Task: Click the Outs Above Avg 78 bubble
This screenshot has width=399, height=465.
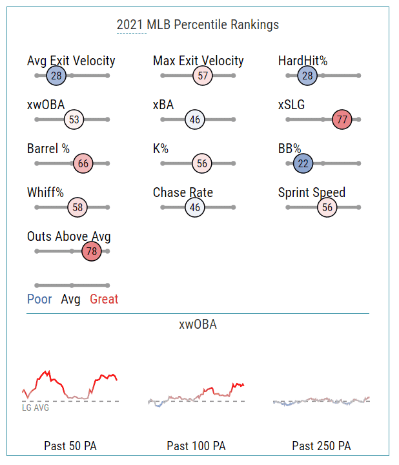Action: point(92,251)
